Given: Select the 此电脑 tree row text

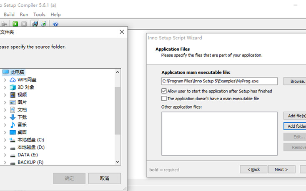Looking at the screenshot, I should click(17, 72).
